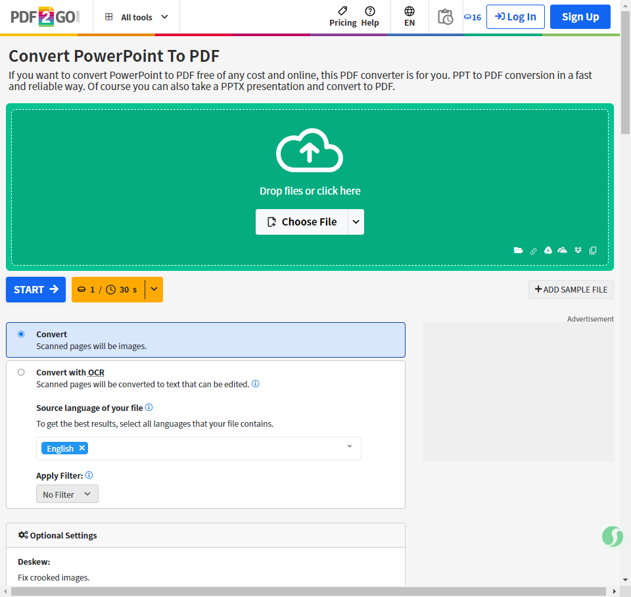
Task: Open the Pricing page
Action: [x=343, y=17]
